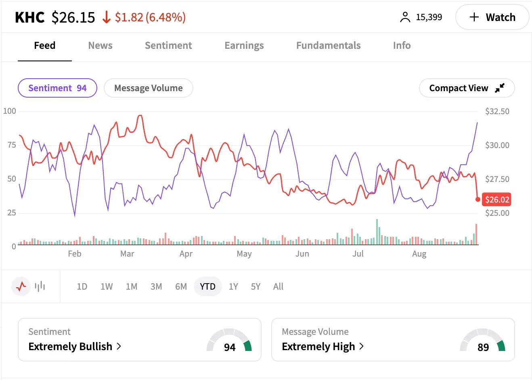This screenshot has width=532, height=380.
Task: Click the Jun month axis label
Action: (x=302, y=254)
